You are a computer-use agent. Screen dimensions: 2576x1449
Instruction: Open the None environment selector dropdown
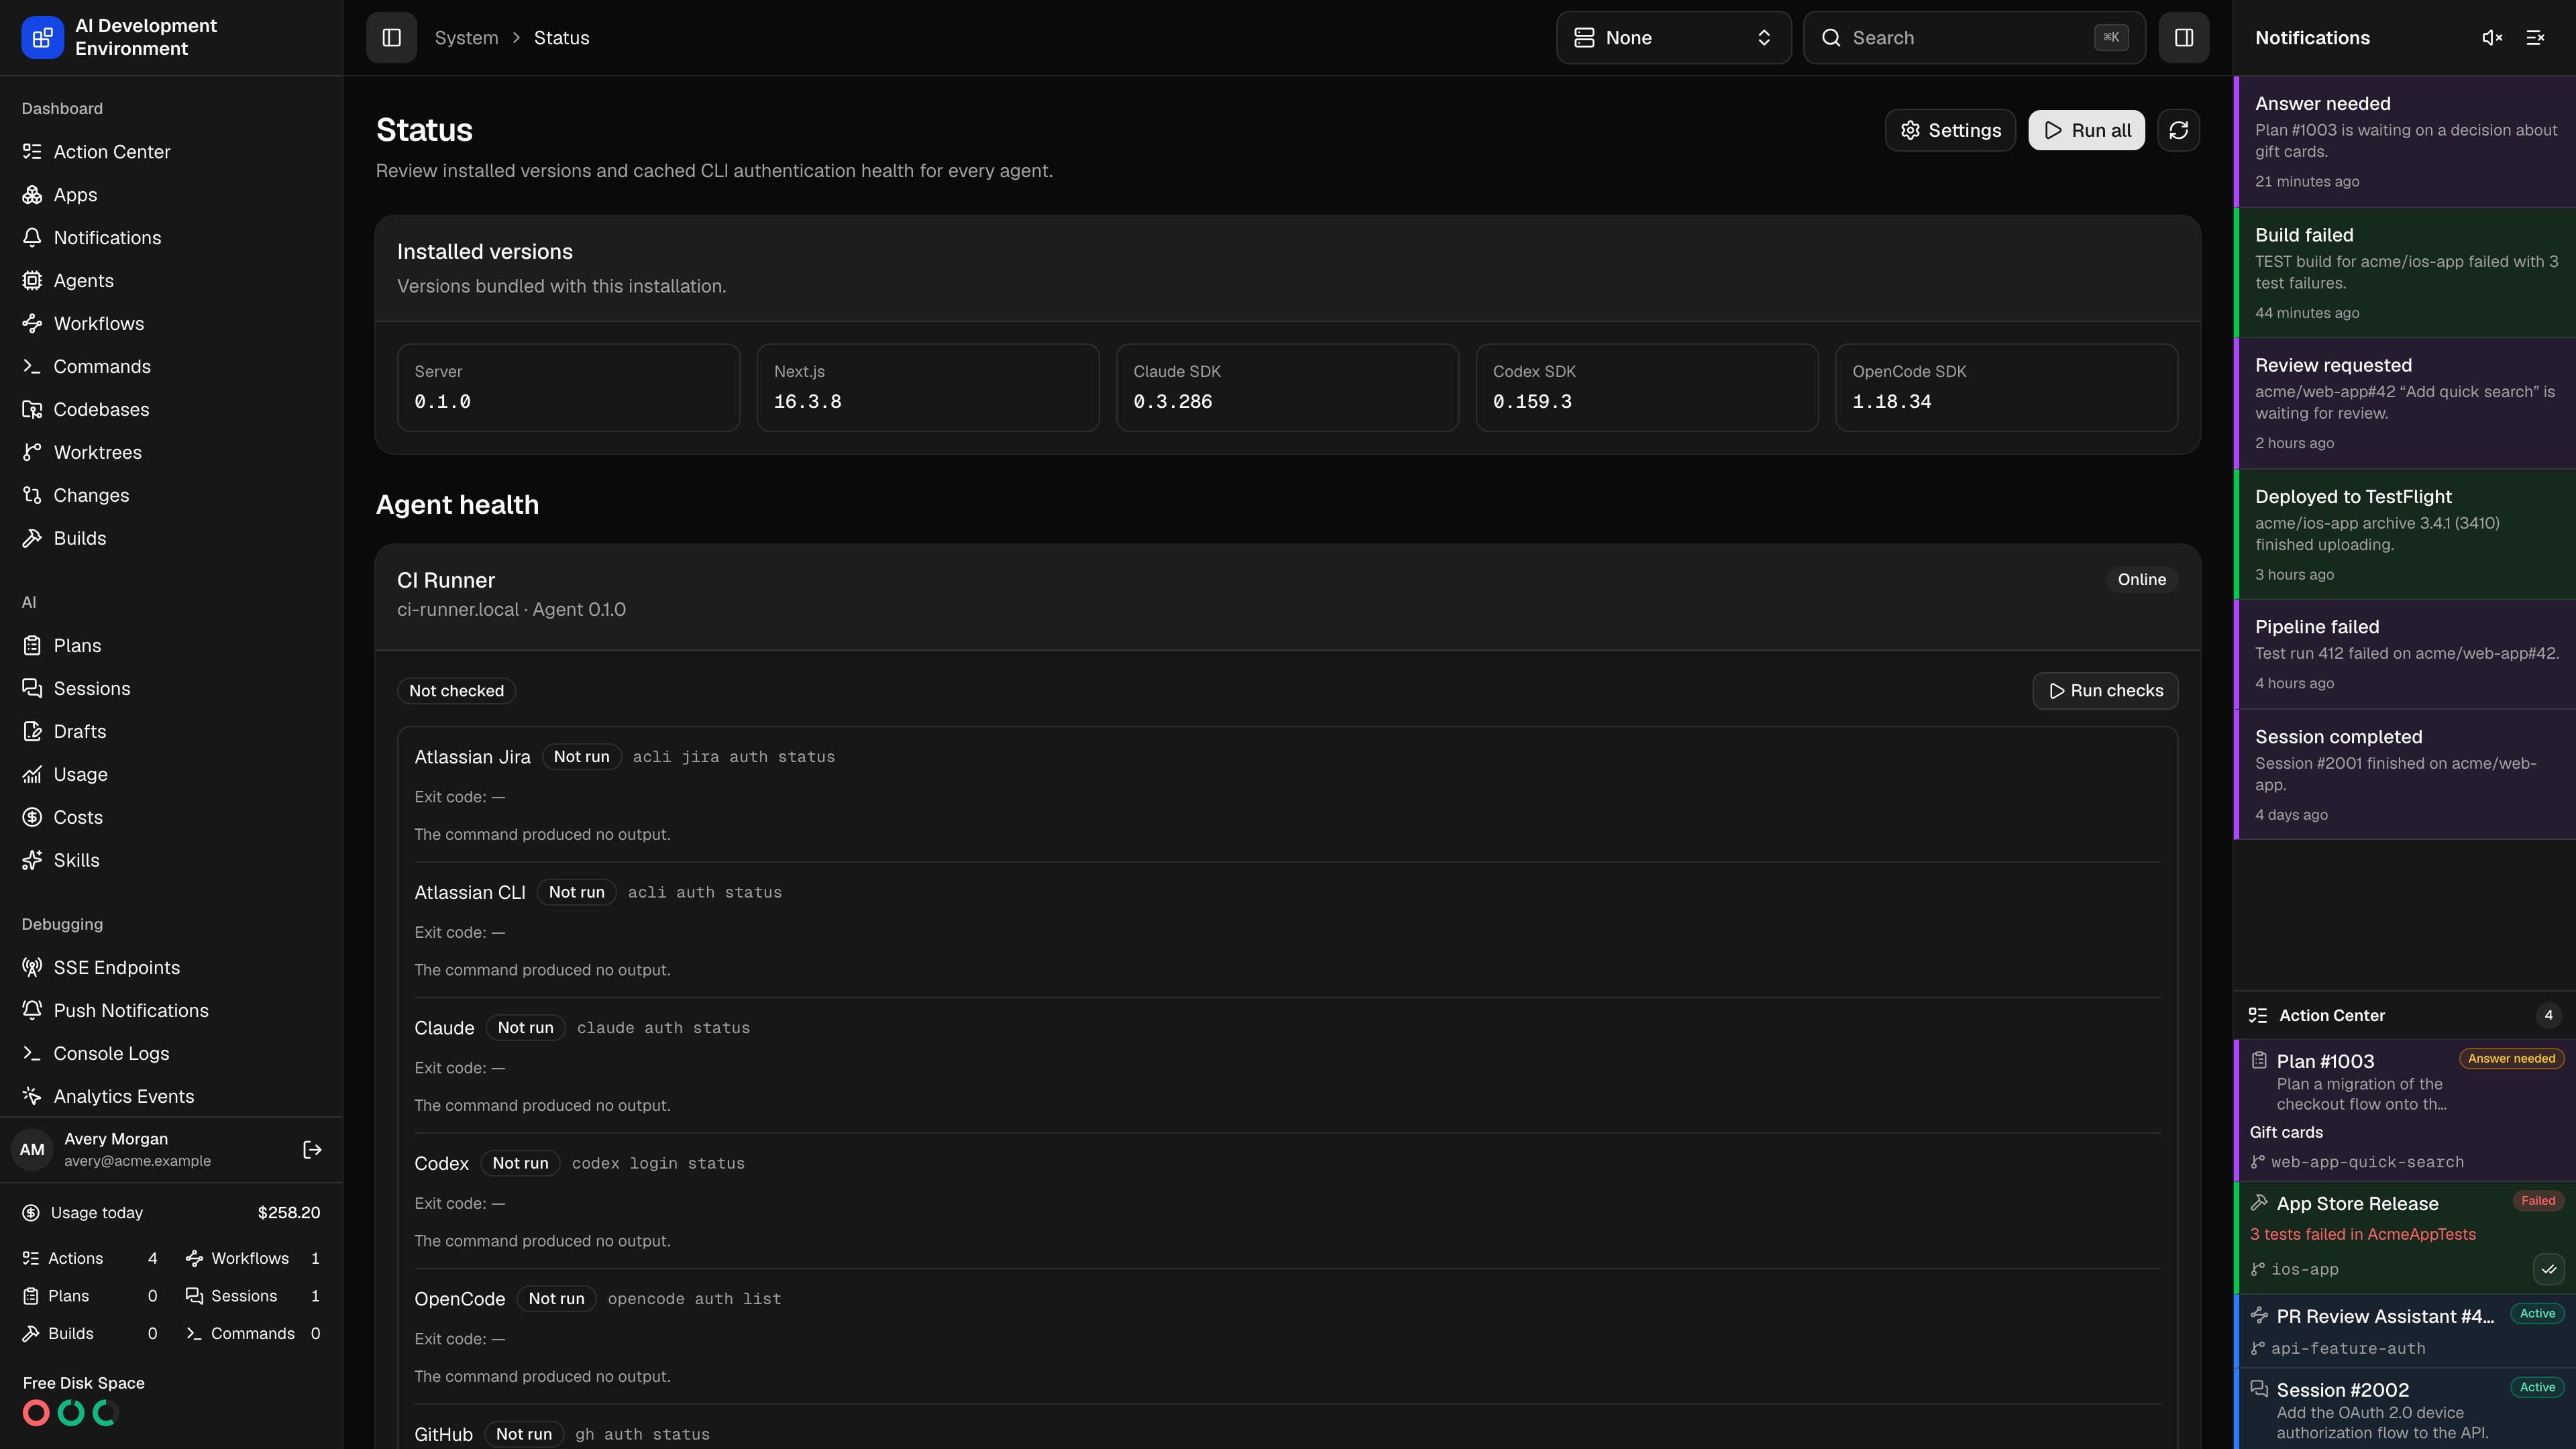(1673, 38)
